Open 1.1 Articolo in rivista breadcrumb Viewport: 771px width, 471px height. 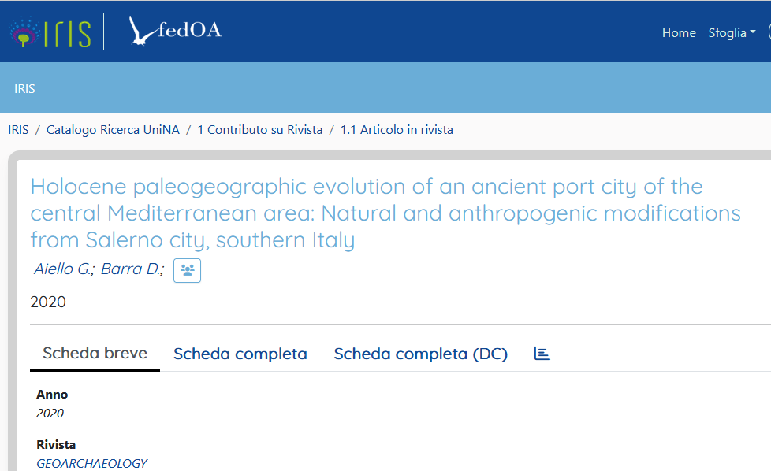point(397,130)
